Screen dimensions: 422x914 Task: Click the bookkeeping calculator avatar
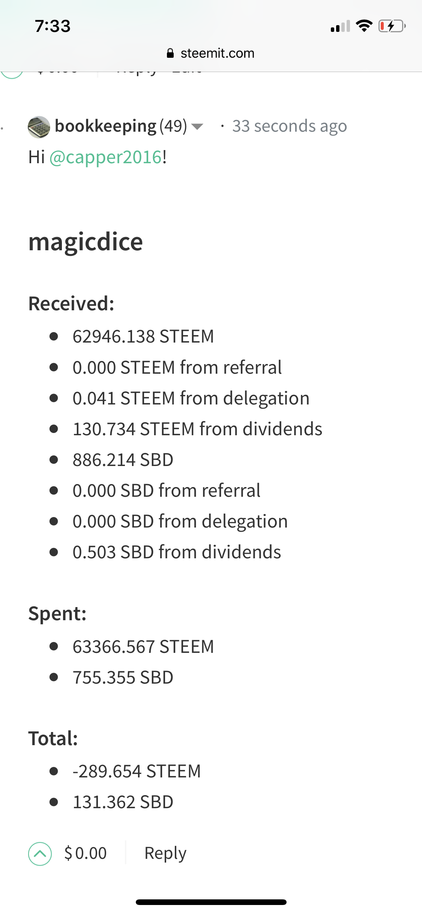39,127
